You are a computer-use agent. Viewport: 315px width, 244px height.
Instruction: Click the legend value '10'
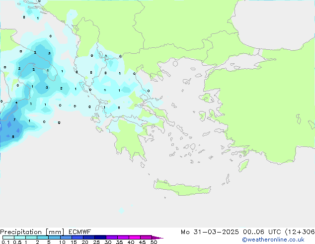point(62,242)
